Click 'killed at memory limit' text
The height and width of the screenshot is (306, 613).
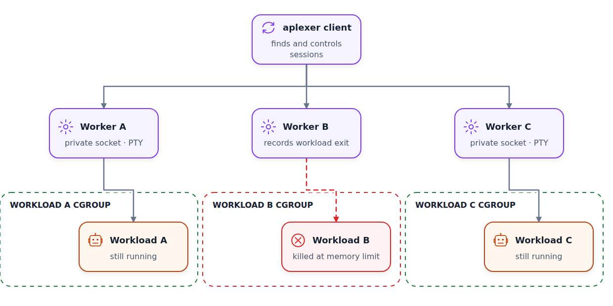[x=336, y=257]
